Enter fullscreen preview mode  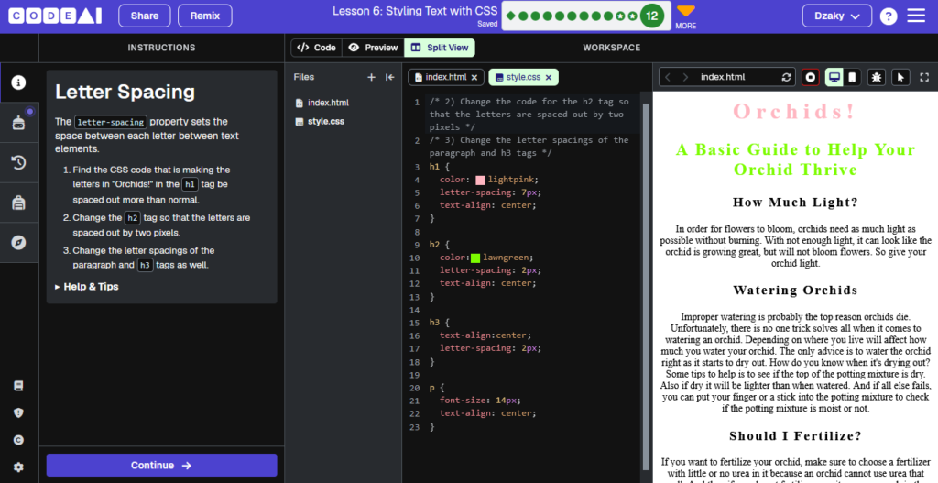click(924, 77)
